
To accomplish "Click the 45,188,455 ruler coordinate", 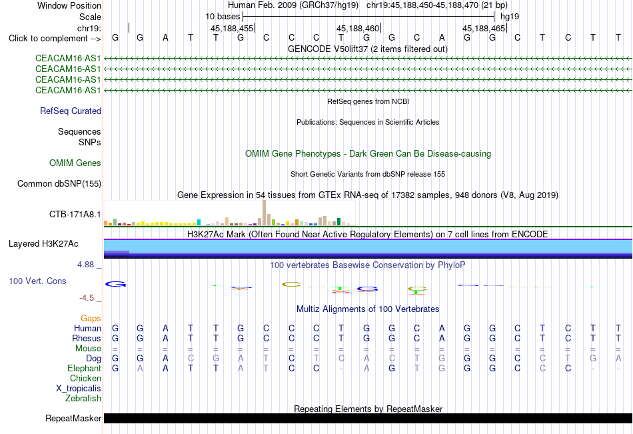I will click(x=232, y=28).
